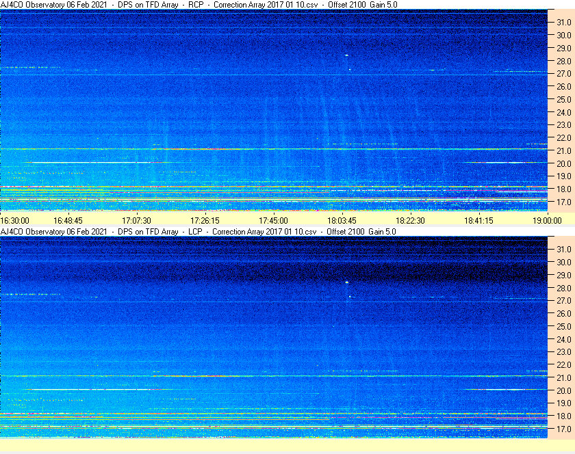
Task: Click the 20.0 frequency label on RCP plot
Action: point(564,163)
